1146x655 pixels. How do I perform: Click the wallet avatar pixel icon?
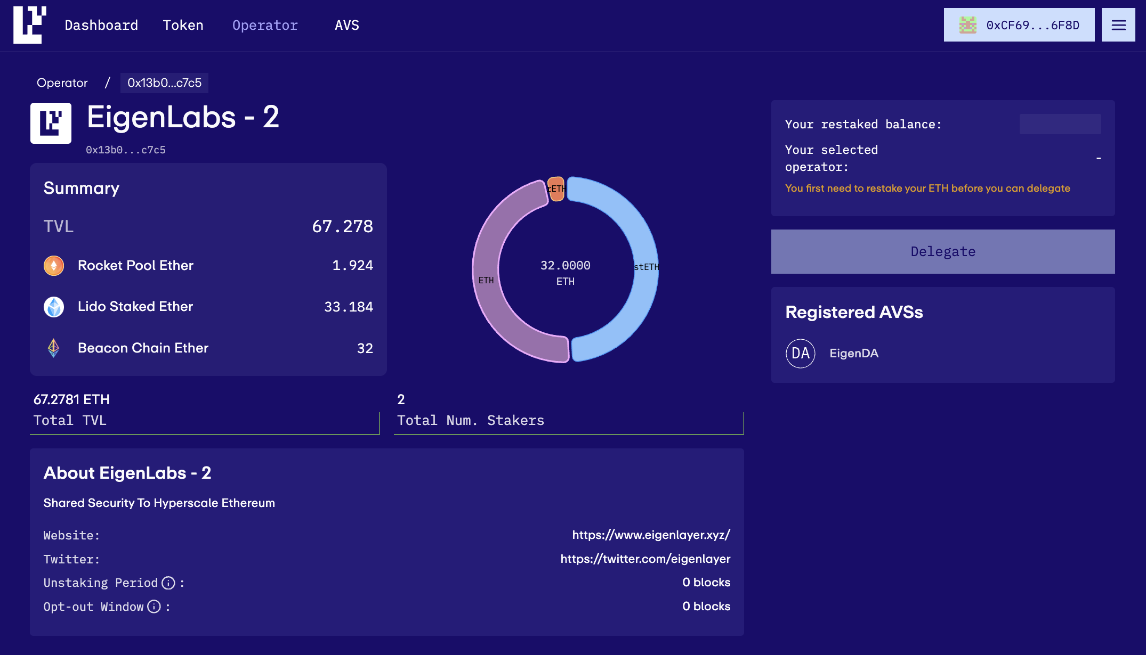pos(967,25)
